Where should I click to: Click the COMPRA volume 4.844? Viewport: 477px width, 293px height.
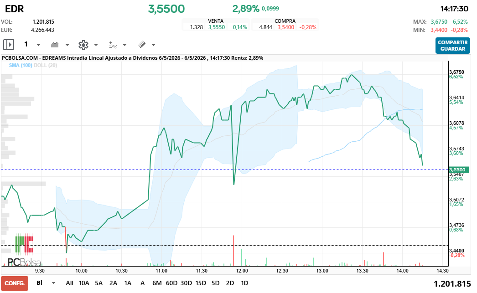click(265, 27)
